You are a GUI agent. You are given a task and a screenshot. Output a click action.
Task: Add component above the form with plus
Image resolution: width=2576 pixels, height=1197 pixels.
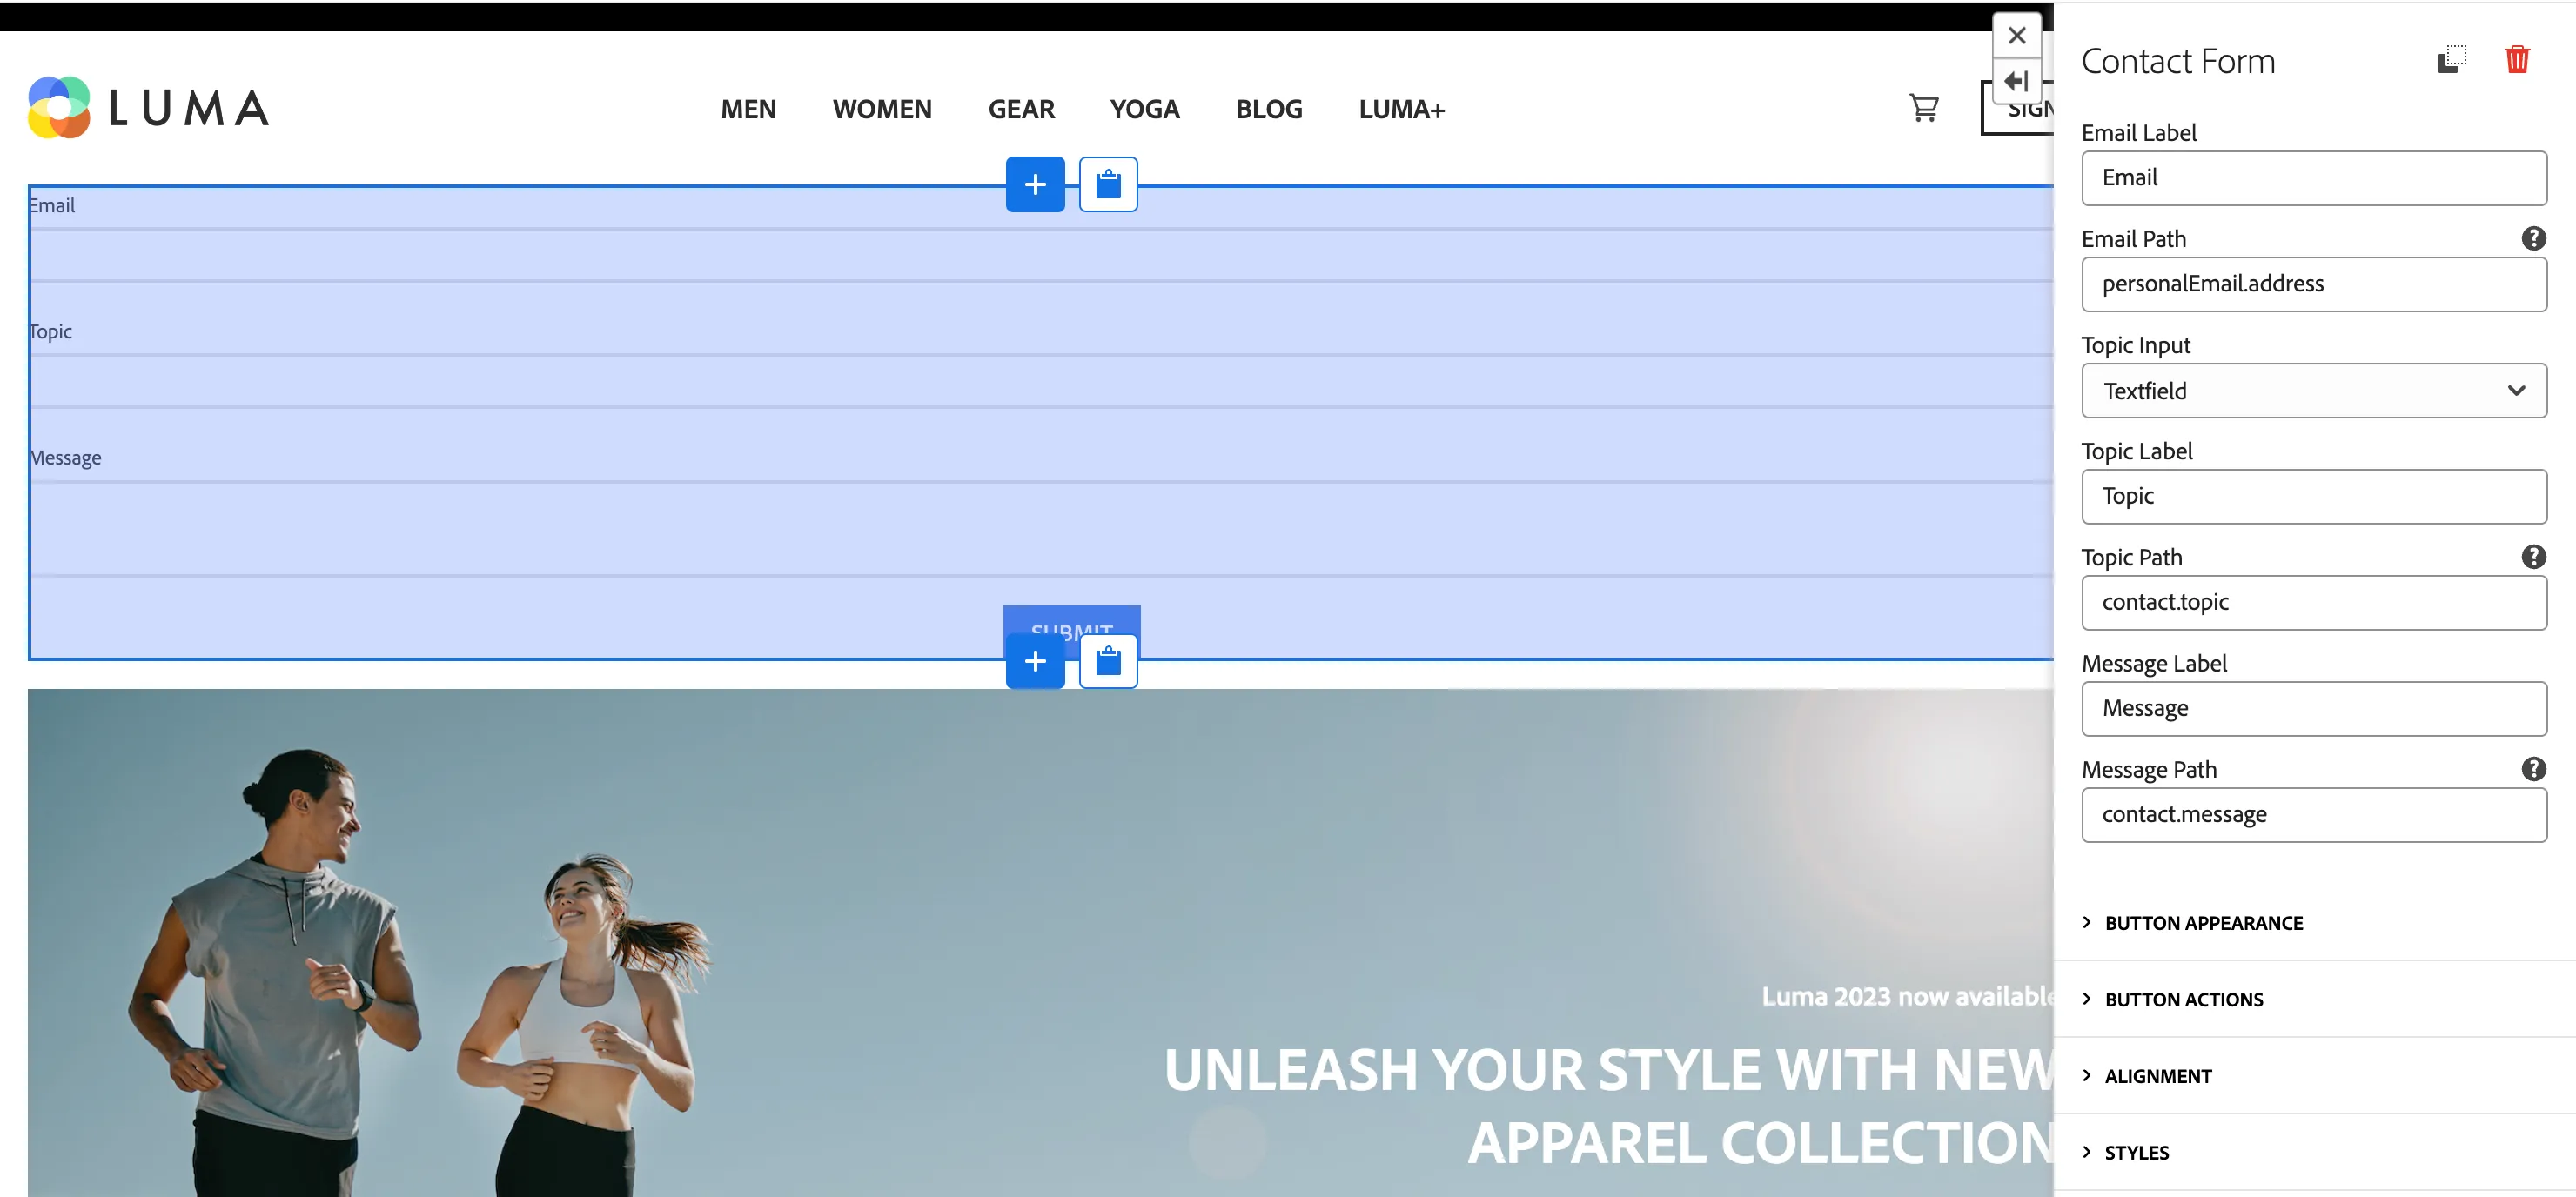tap(1035, 184)
